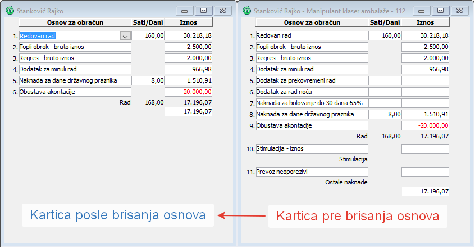Click the right window's app icon
Screen dimensions: 475x248
click(246, 10)
